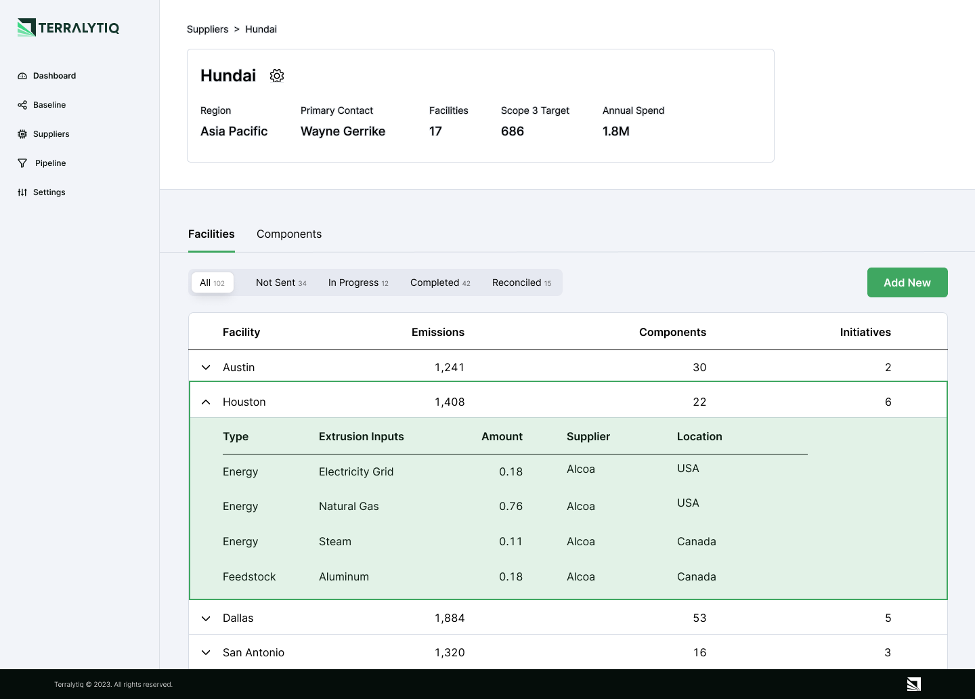Image resolution: width=975 pixels, height=699 pixels.
Task: Filter by Completed 42
Action: (440, 282)
